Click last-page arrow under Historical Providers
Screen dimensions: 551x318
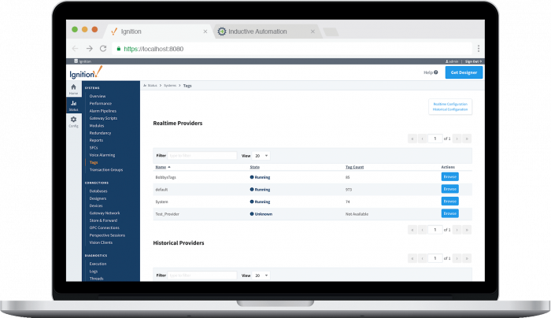467,259
